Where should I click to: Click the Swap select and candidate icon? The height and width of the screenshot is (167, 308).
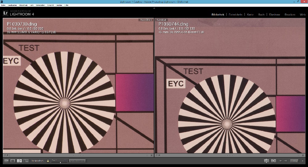click(266, 161)
